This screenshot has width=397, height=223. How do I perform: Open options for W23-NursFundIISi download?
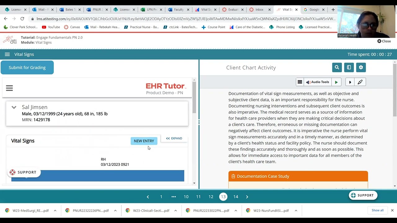pyautogui.click(x=296, y=211)
